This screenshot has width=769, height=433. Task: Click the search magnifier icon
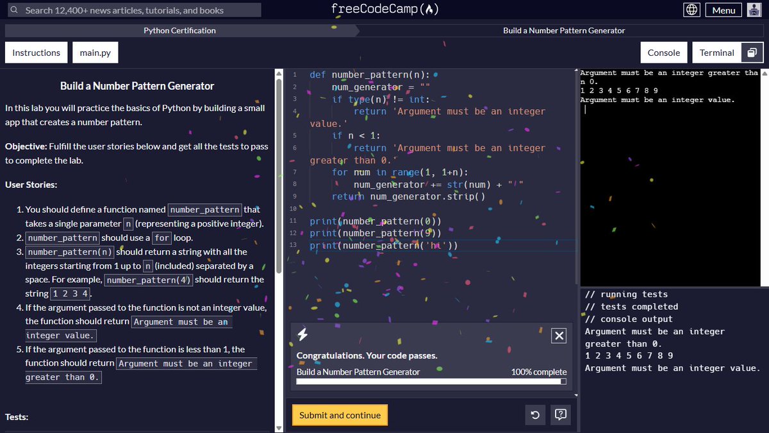tap(14, 10)
